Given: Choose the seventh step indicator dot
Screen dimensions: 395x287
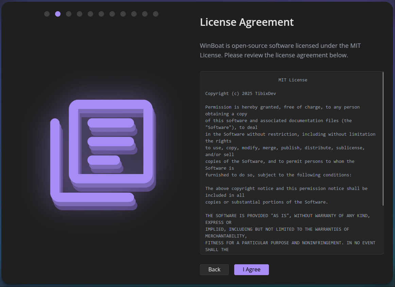Looking at the screenshot, I should 112,14.
